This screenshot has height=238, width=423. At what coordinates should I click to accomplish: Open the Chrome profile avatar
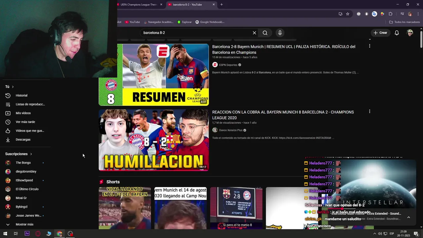coord(410,14)
